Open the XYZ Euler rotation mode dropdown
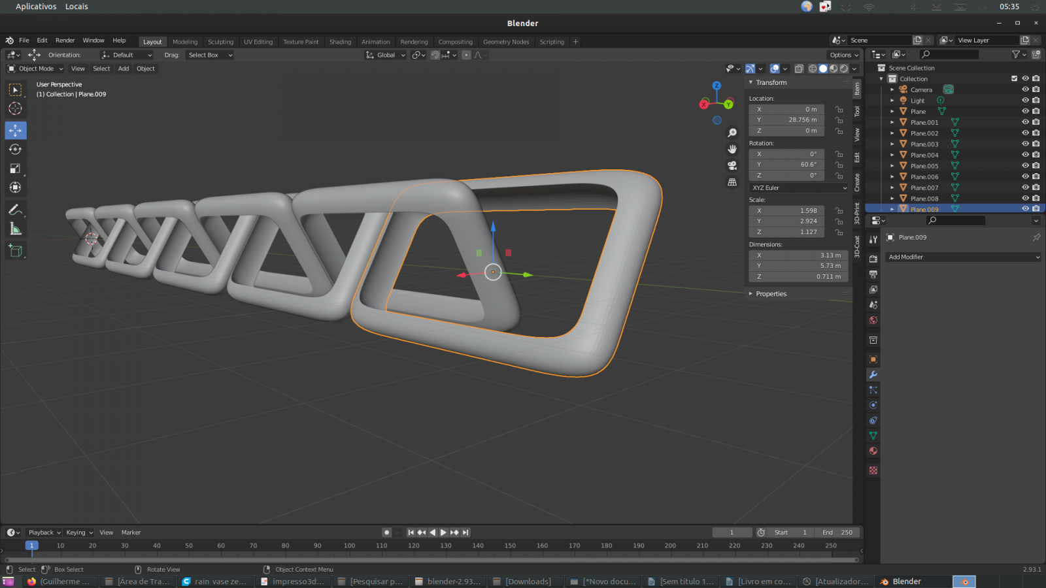Screen dimensions: 1046x588 [x=798, y=188]
